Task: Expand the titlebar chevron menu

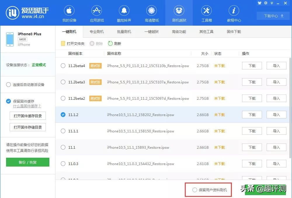Action: tap(272, 3)
